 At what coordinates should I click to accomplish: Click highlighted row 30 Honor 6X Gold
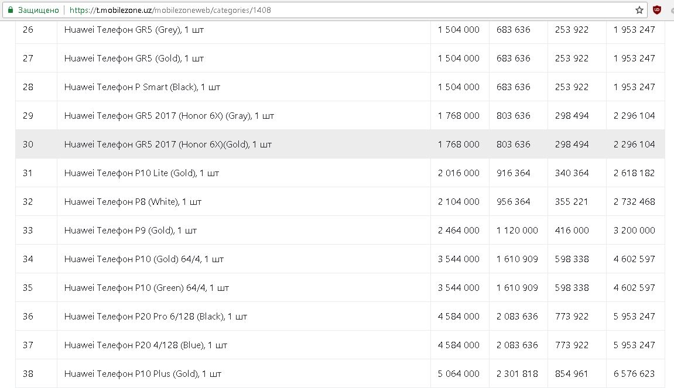pyautogui.click(x=168, y=144)
